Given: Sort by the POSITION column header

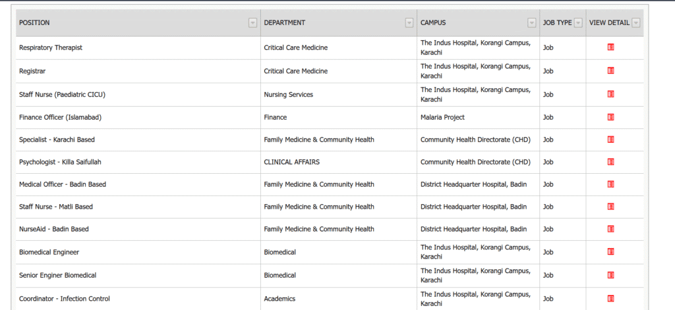Looking at the screenshot, I should tap(34, 23).
